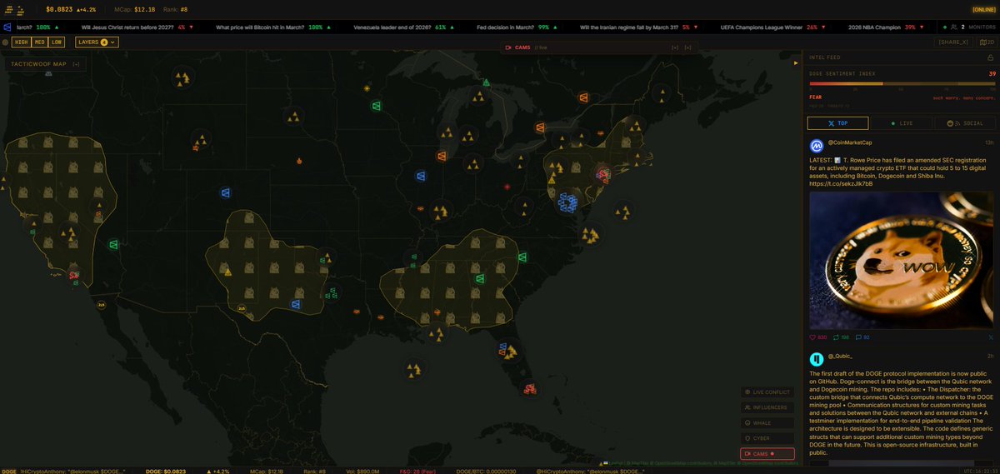Viewport: 1000px width, 474px height.
Task: Click the first bracket control in CAMS bar
Action: click(x=675, y=47)
